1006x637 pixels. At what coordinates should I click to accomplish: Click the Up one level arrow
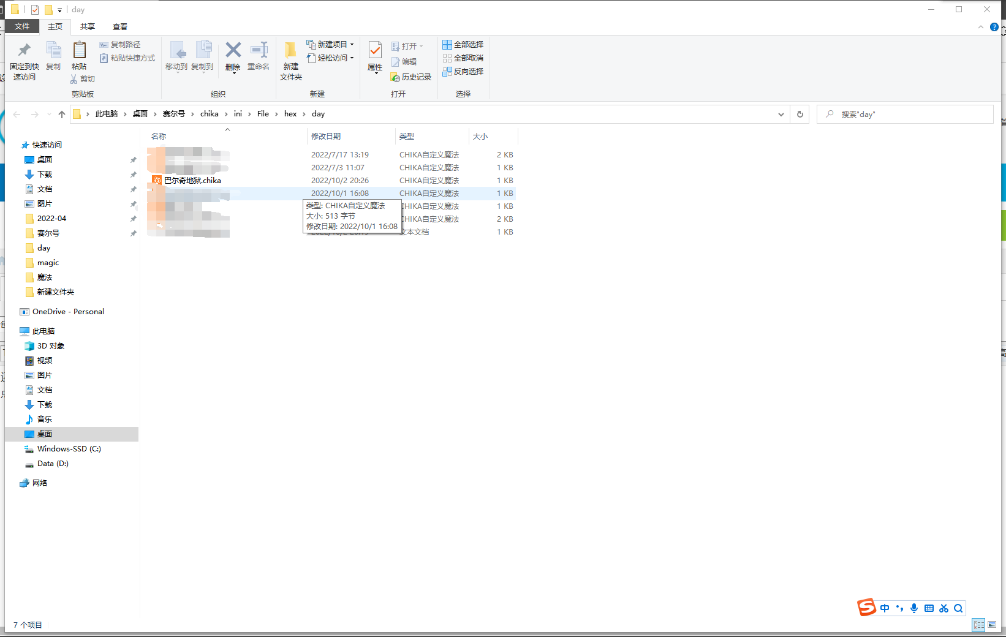point(62,115)
